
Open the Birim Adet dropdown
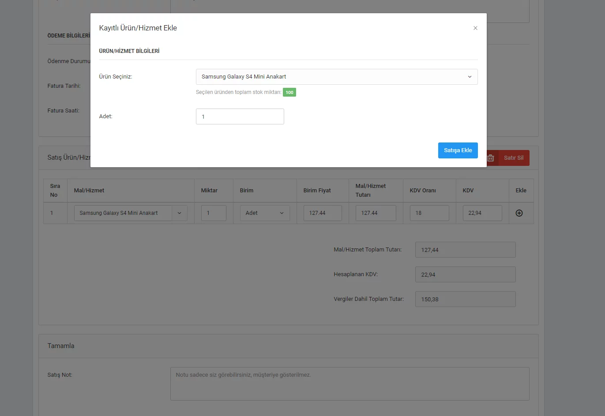(x=265, y=213)
